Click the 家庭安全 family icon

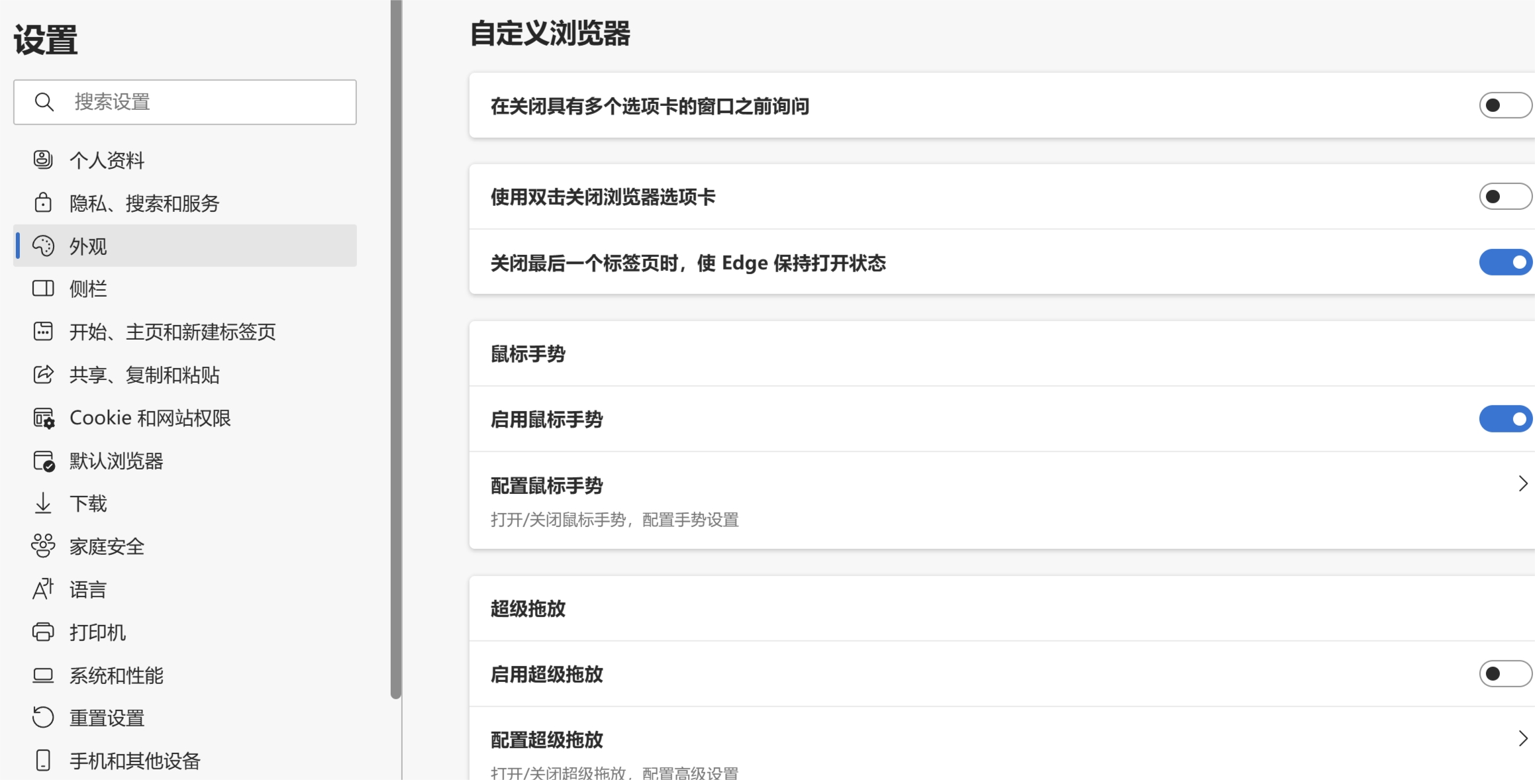(43, 546)
